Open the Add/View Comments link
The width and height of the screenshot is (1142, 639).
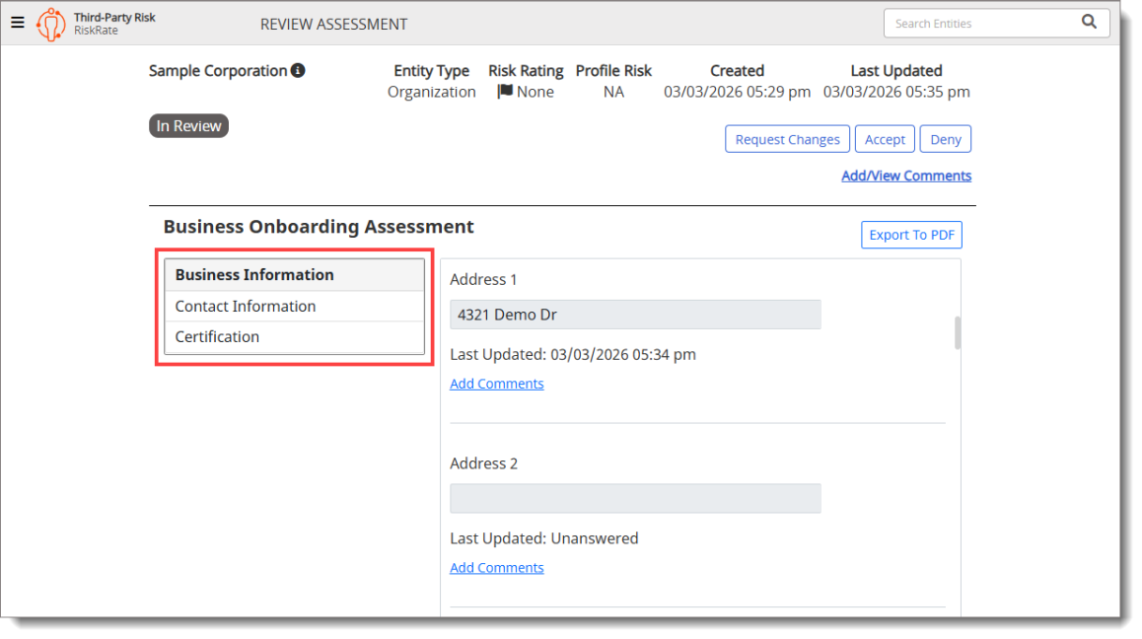905,176
